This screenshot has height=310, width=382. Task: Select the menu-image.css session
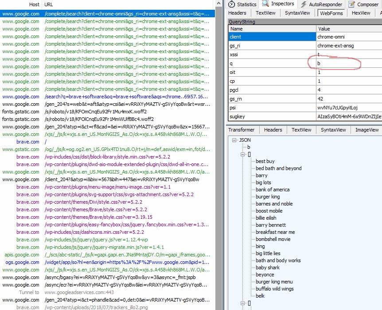(x=107, y=187)
